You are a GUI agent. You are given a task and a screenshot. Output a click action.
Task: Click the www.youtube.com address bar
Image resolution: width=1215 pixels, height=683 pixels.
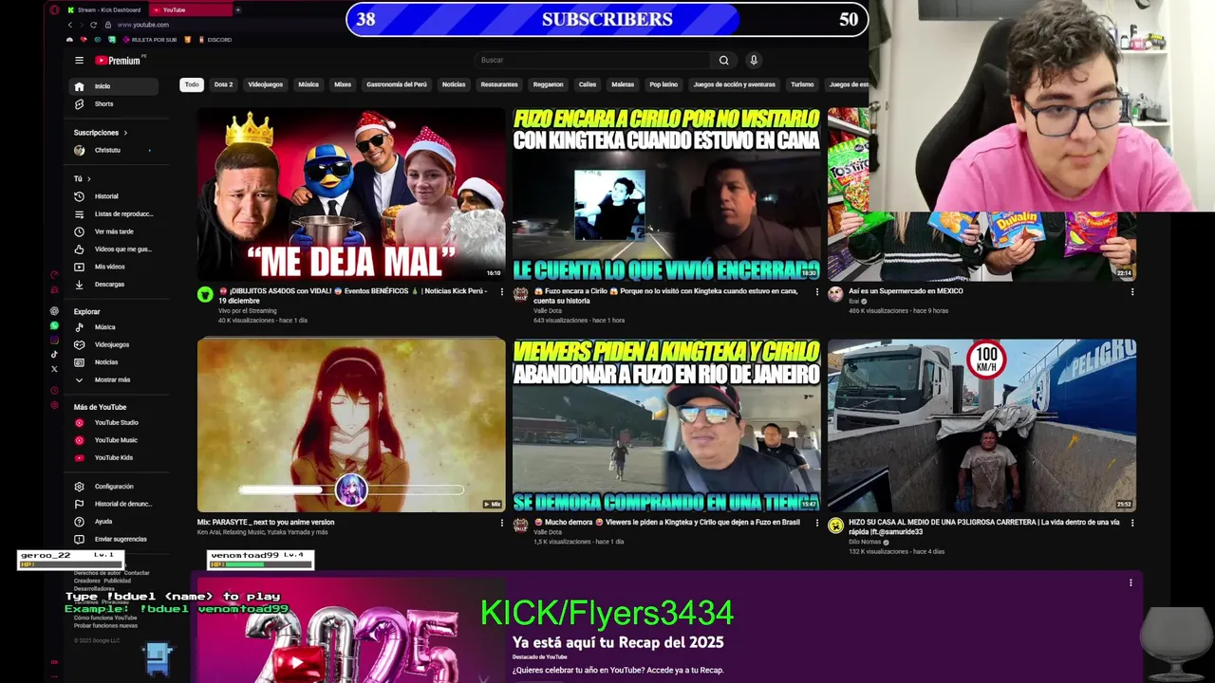click(142, 25)
